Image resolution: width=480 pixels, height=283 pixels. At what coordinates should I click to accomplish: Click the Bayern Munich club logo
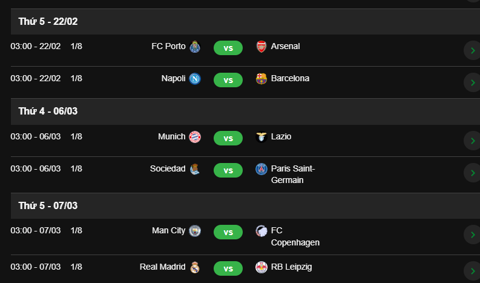coord(195,137)
